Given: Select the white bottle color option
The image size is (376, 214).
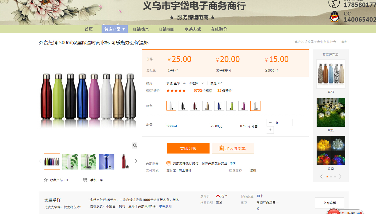Looking at the screenshot, I should [171, 106].
